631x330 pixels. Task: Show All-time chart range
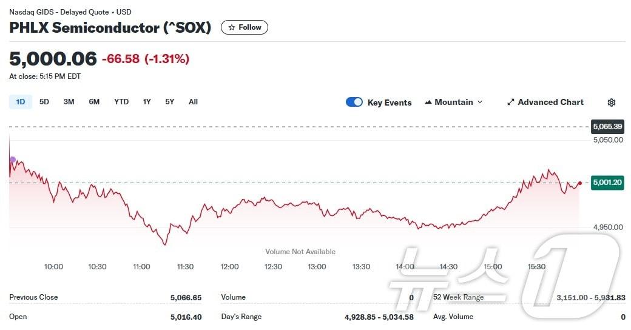point(193,102)
